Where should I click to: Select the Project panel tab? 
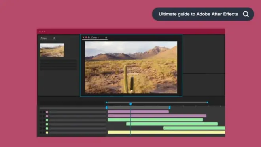tap(44, 38)
